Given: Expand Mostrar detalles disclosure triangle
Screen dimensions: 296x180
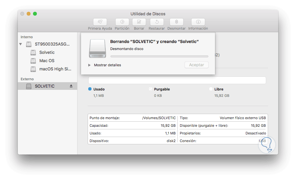Looking at the screenshot, I should click(x=89, y=65).
